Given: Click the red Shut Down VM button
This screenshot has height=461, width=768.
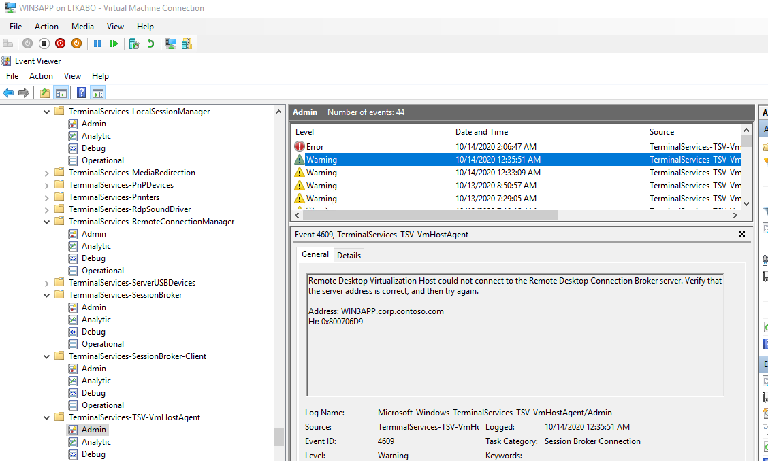Looking at the screenshot, I should click(60, 44).
